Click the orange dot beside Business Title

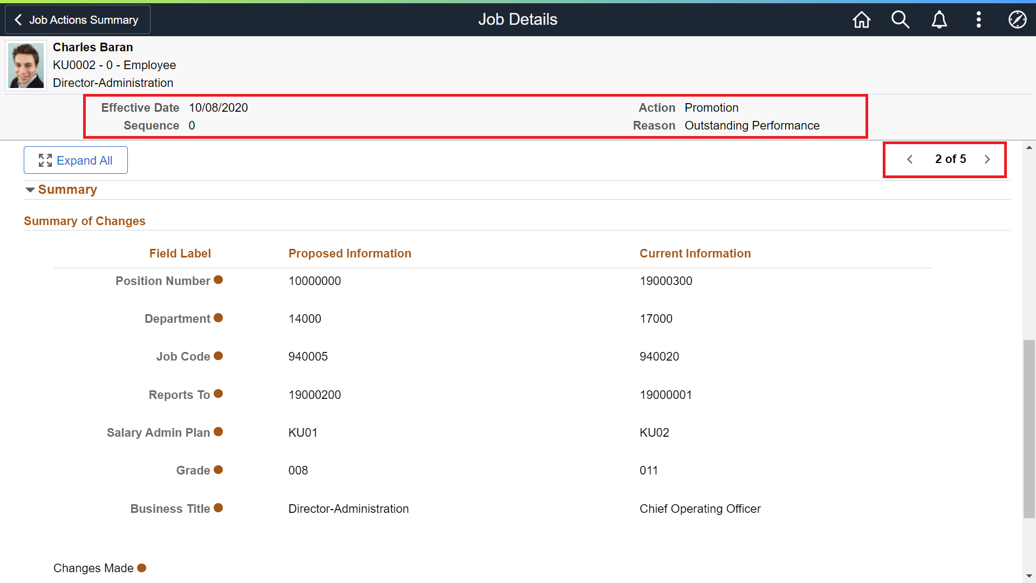(x=218, y=508)
